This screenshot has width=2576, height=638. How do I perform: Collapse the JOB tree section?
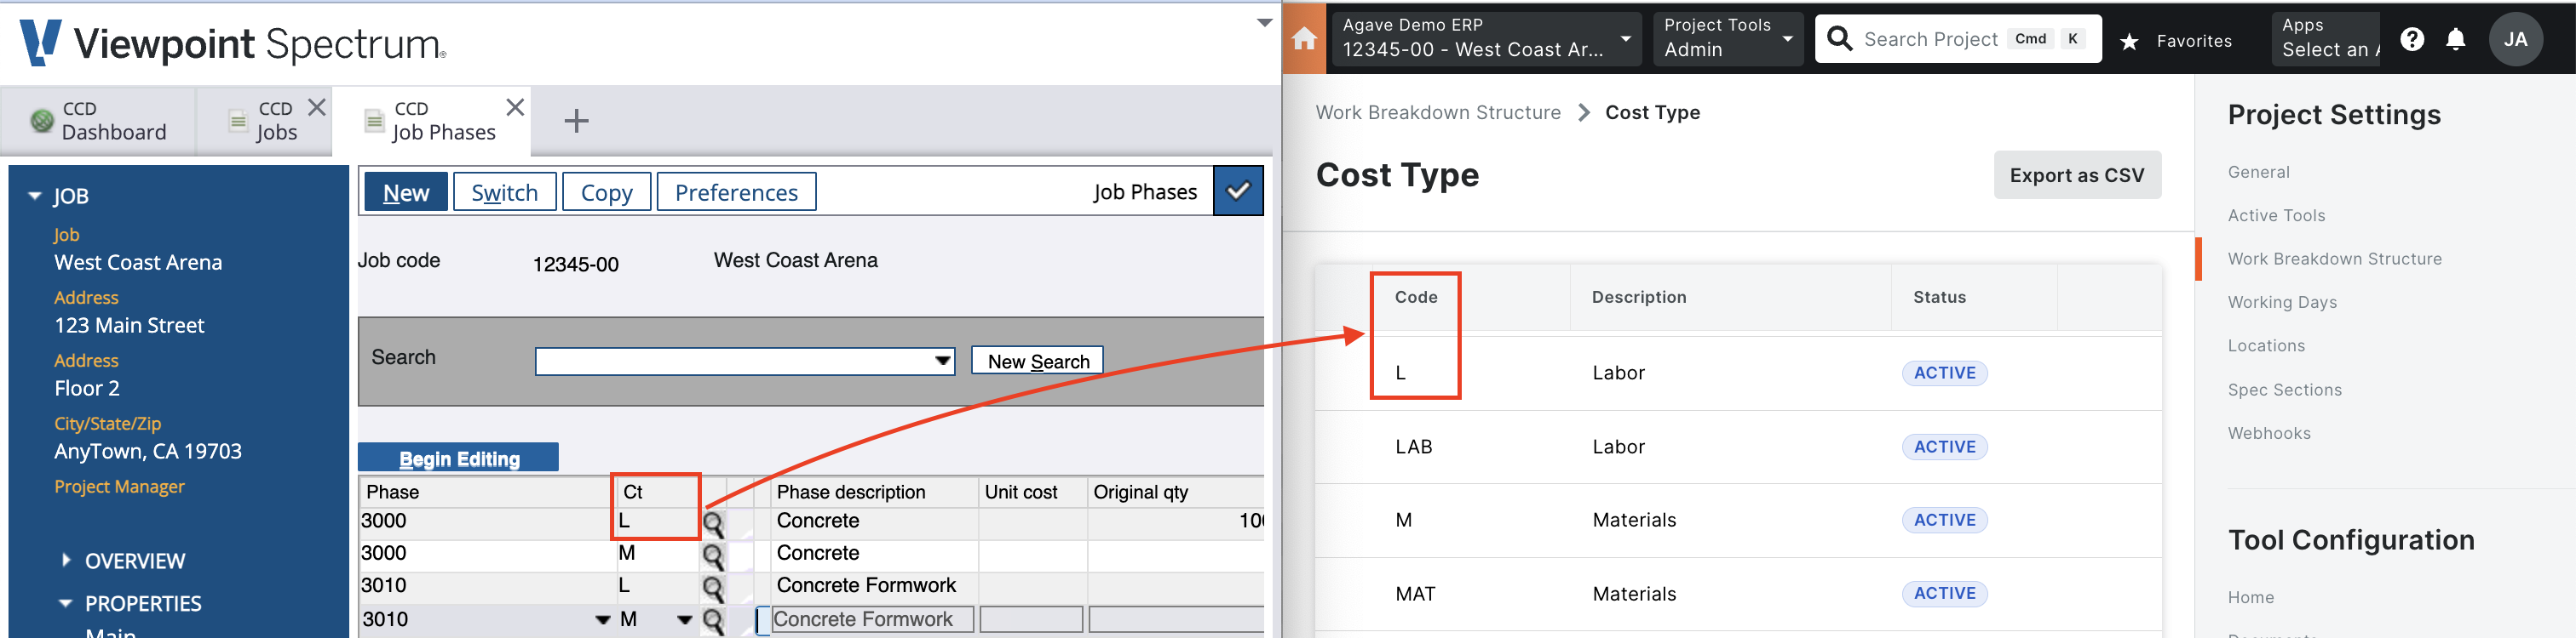pos(35,196)
